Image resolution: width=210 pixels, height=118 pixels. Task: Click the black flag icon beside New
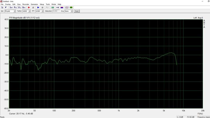click(6, 8)
